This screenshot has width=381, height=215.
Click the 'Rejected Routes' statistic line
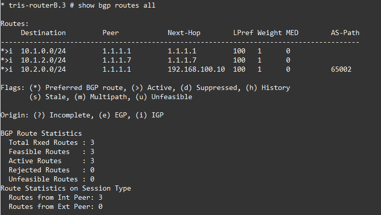pos(51,170)
